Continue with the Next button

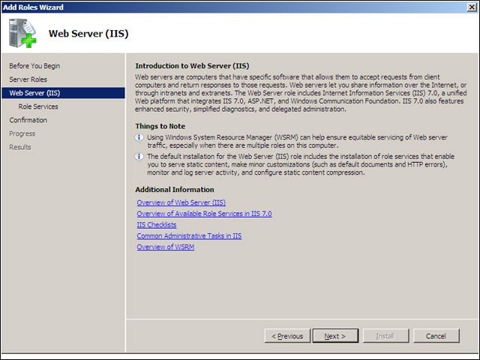click(335, 336)
